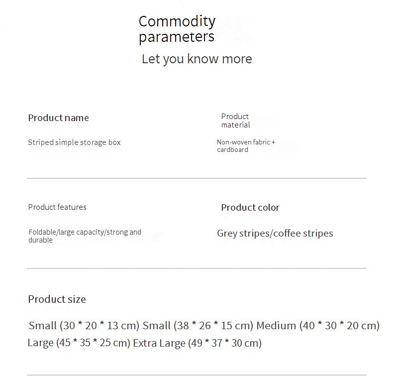This screenshot has width=393, height=388.
Task: Click the 'Foldable/large capacity/strong and durable' description
Action: click(x=85, y=236)
